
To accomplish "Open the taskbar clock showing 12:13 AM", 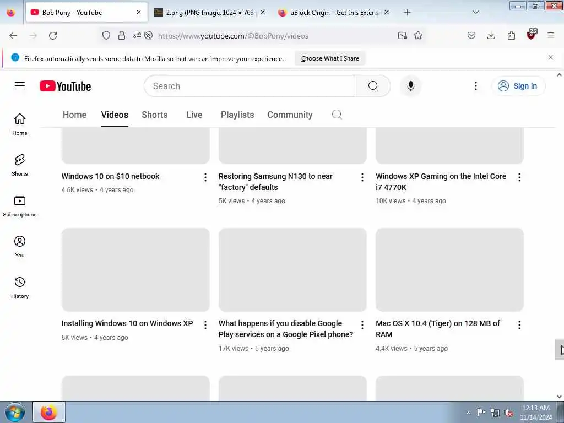I will pos(535,413).
